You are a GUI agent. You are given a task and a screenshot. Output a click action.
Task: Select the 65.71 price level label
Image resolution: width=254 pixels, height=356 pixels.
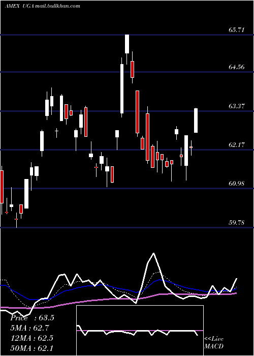click(x=237, y=29)
